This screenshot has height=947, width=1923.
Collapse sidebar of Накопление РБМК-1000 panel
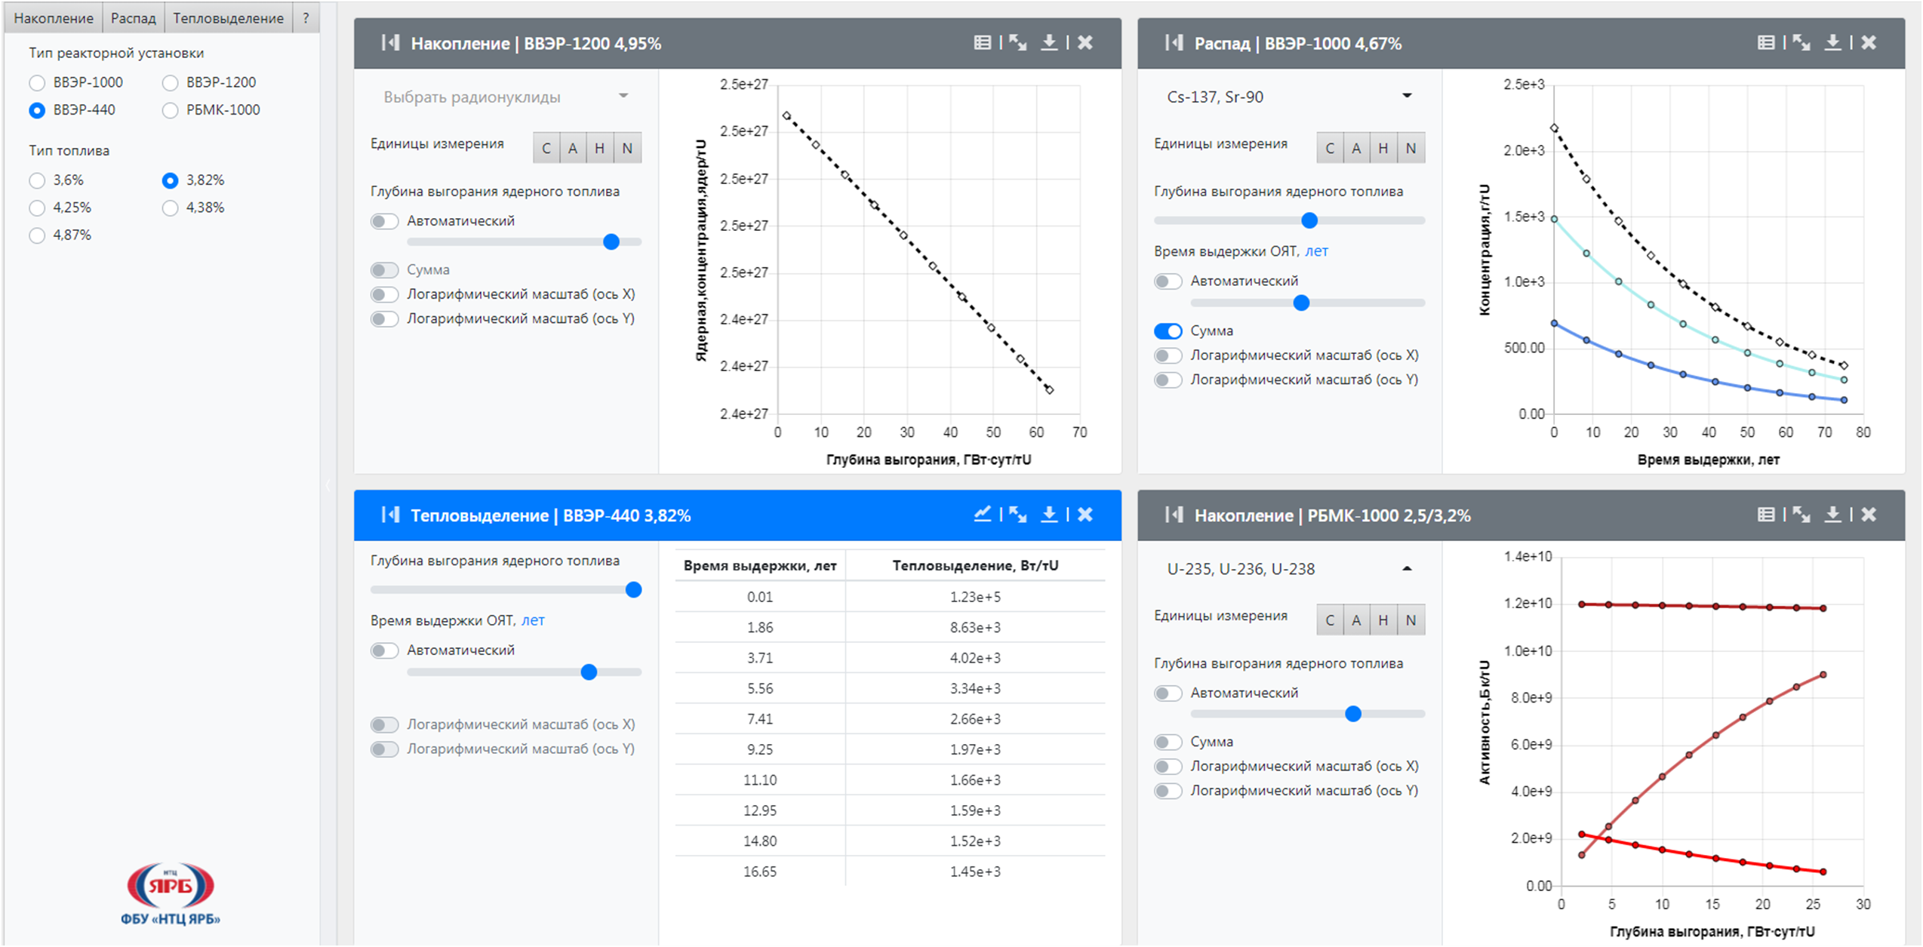tap(1174, 515)
